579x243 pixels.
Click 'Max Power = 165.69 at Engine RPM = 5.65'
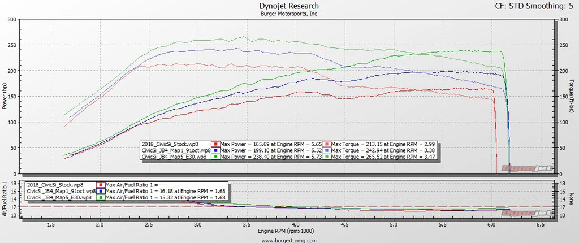[271, 144]
